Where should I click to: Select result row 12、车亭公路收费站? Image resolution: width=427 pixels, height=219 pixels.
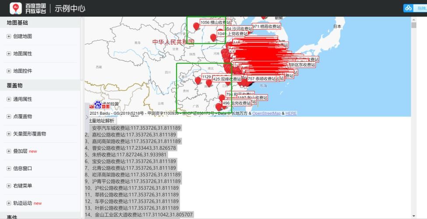132,201
